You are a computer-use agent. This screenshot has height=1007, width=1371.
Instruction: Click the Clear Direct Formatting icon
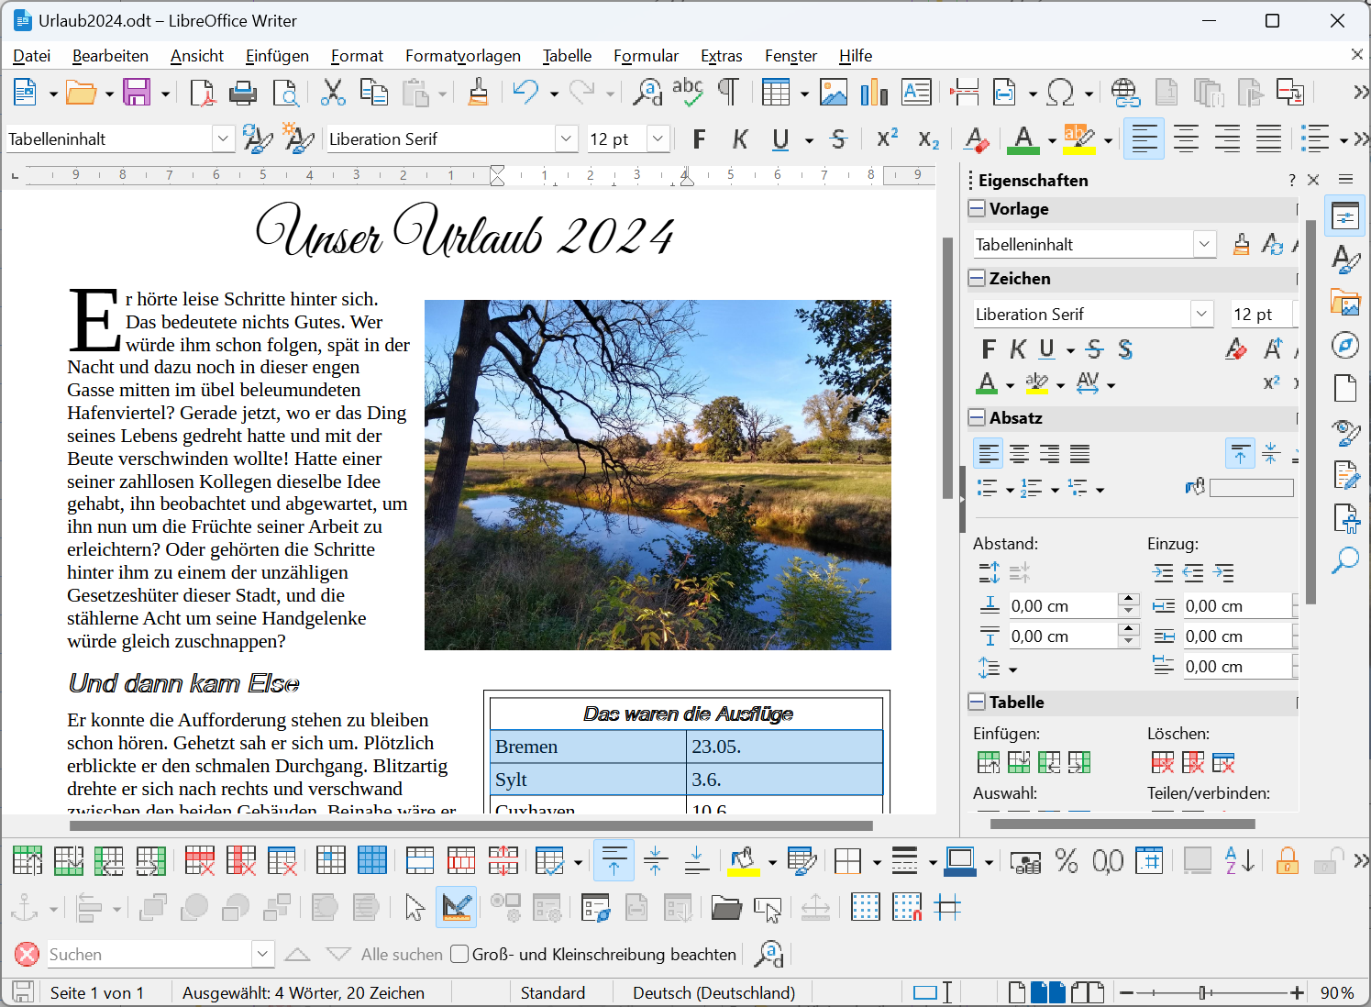coord(976,139)
